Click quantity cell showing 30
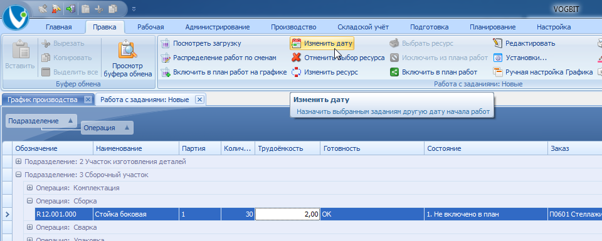The height and width of the screenshot is (241, 602). (238, 214)
